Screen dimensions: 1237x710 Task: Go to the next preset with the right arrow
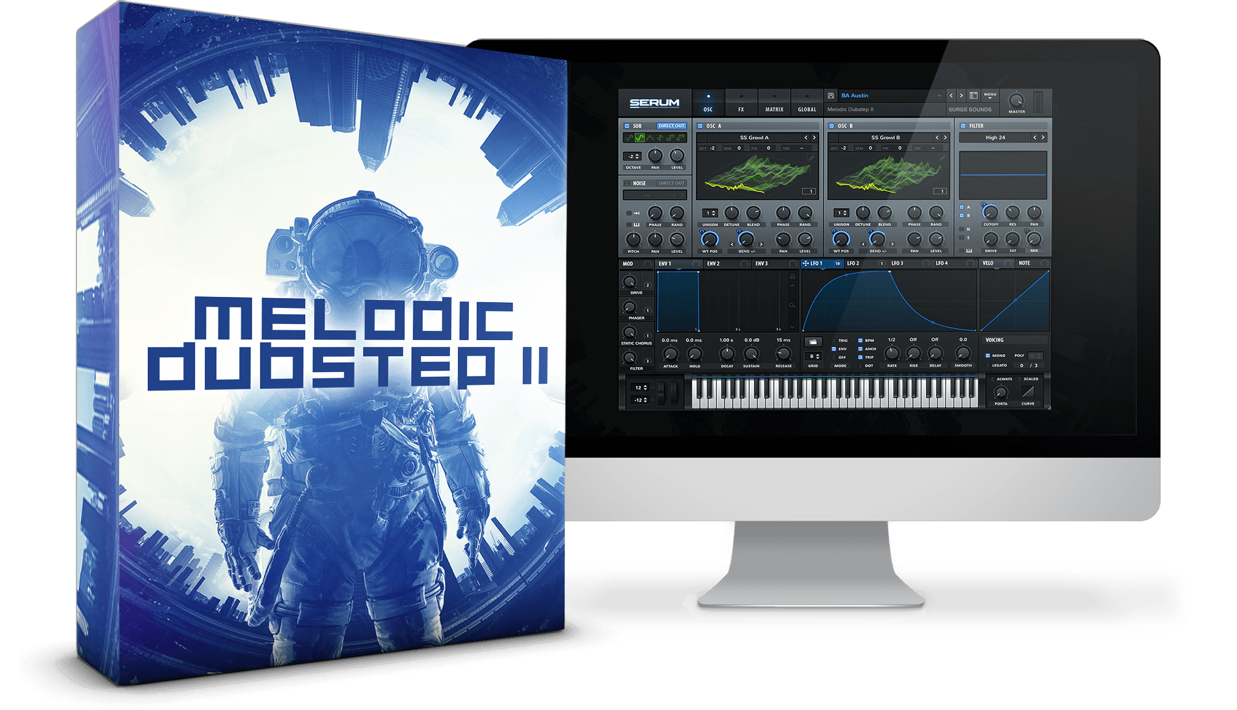(961, 95)
